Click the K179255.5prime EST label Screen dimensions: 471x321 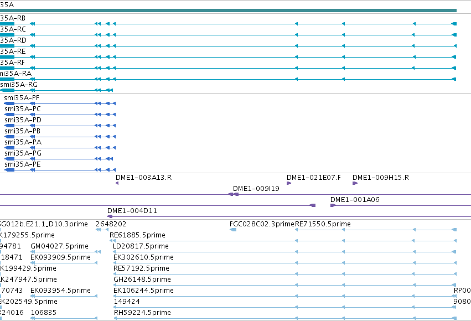tap(27, 235)
